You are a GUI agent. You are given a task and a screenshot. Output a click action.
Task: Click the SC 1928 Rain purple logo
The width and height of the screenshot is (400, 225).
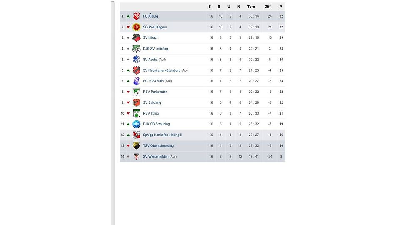click(137, 81)
